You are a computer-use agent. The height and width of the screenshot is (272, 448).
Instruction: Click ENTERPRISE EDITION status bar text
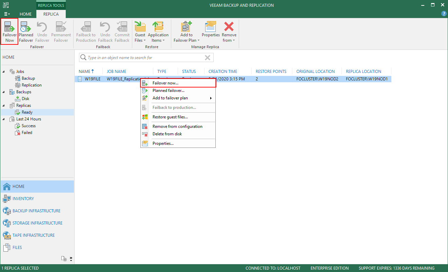click(x=330, y=268)
